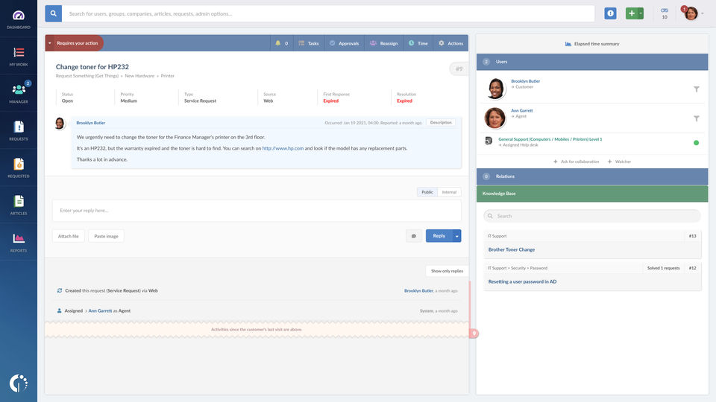Screen dimensions: 716x402
Task: Open the Time tab
Action: pos(418,43)
